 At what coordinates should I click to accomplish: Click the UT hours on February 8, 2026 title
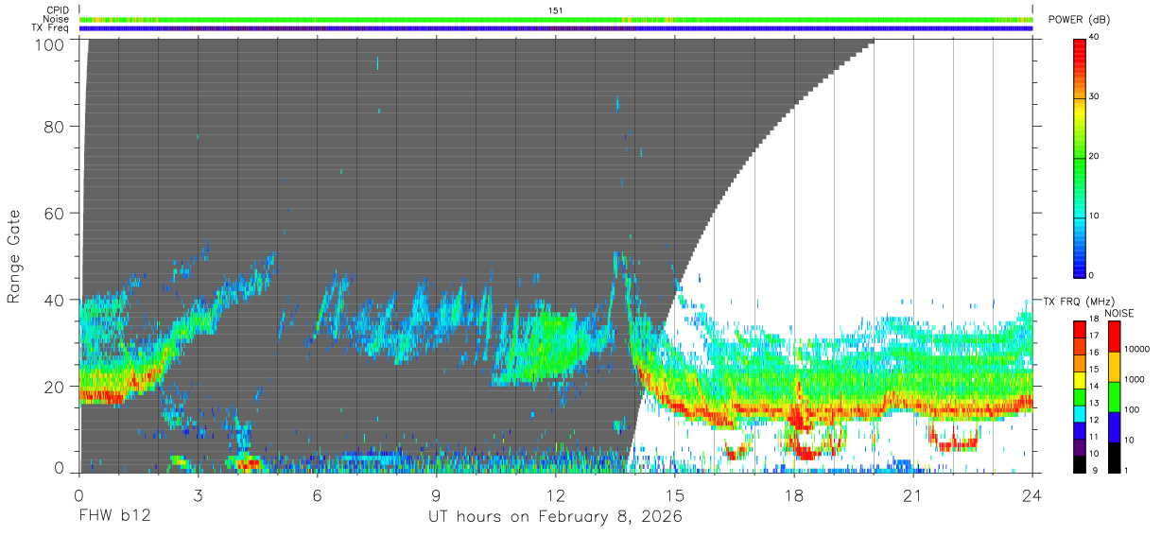(556, 518)
